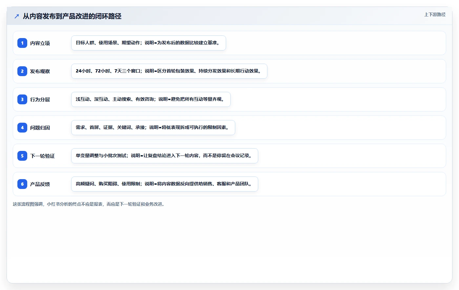This screenshot has width=459, height=290.
Task: Click the step 6 number badge
Action: pos(22,184)
